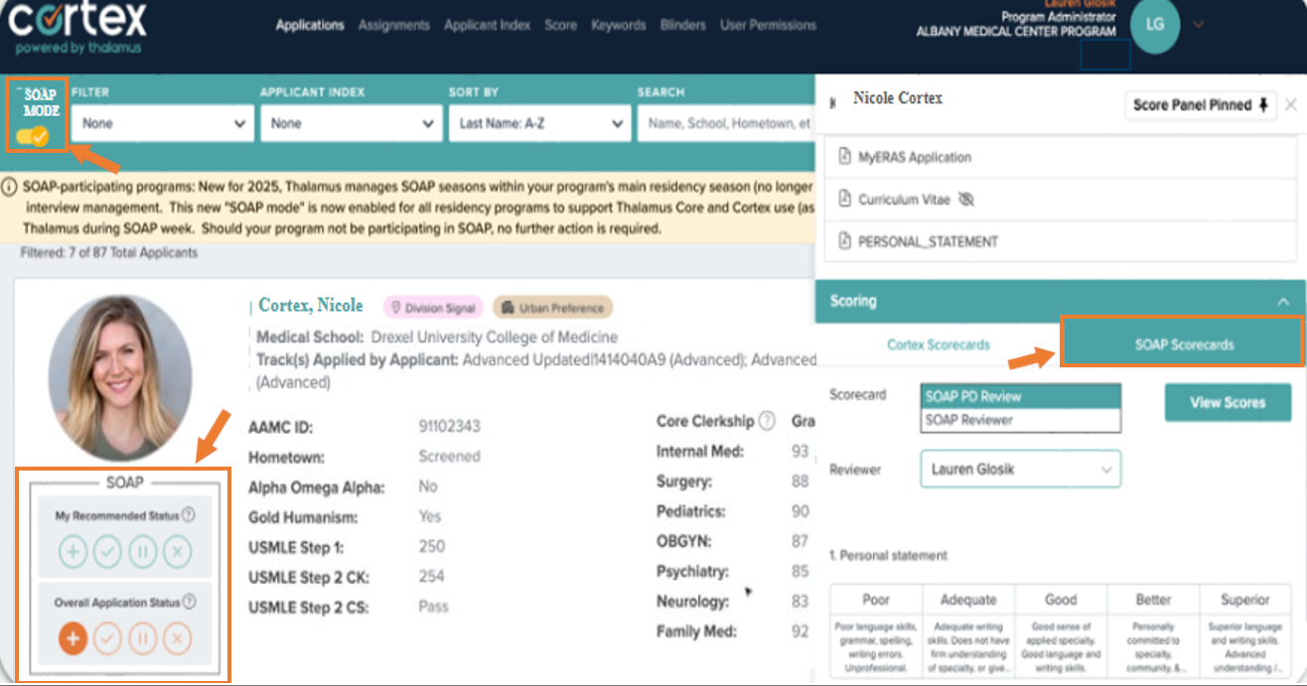Click the pin icon on Score Panel Pinned
The image size is (1307, 686).
[x=1263, y=105]
